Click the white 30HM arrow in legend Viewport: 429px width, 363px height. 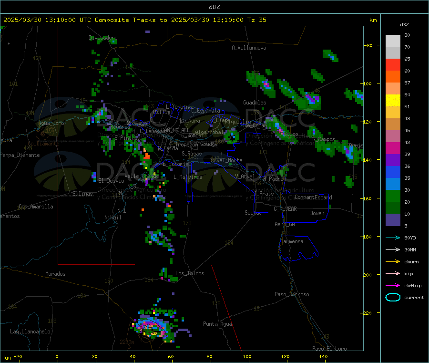coord(393,249)
